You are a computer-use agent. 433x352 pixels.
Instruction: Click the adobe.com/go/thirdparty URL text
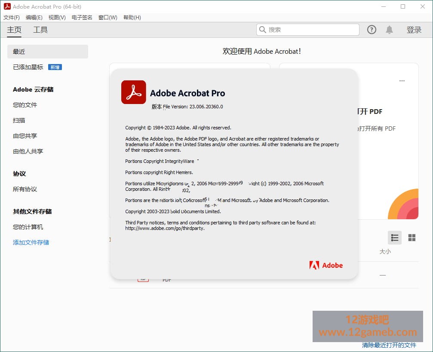pos(165,228)
